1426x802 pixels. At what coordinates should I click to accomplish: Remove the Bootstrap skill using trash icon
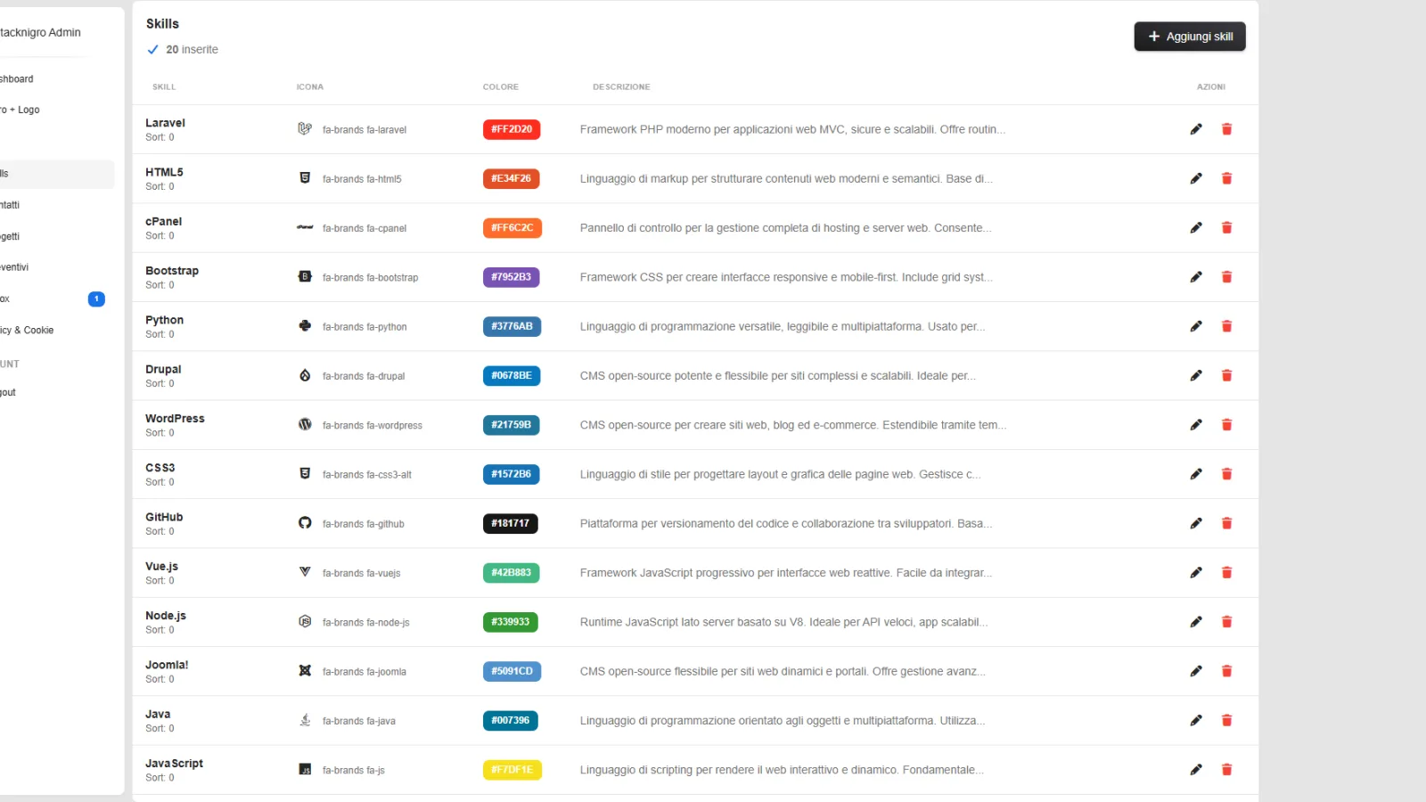coord(1226,277)
